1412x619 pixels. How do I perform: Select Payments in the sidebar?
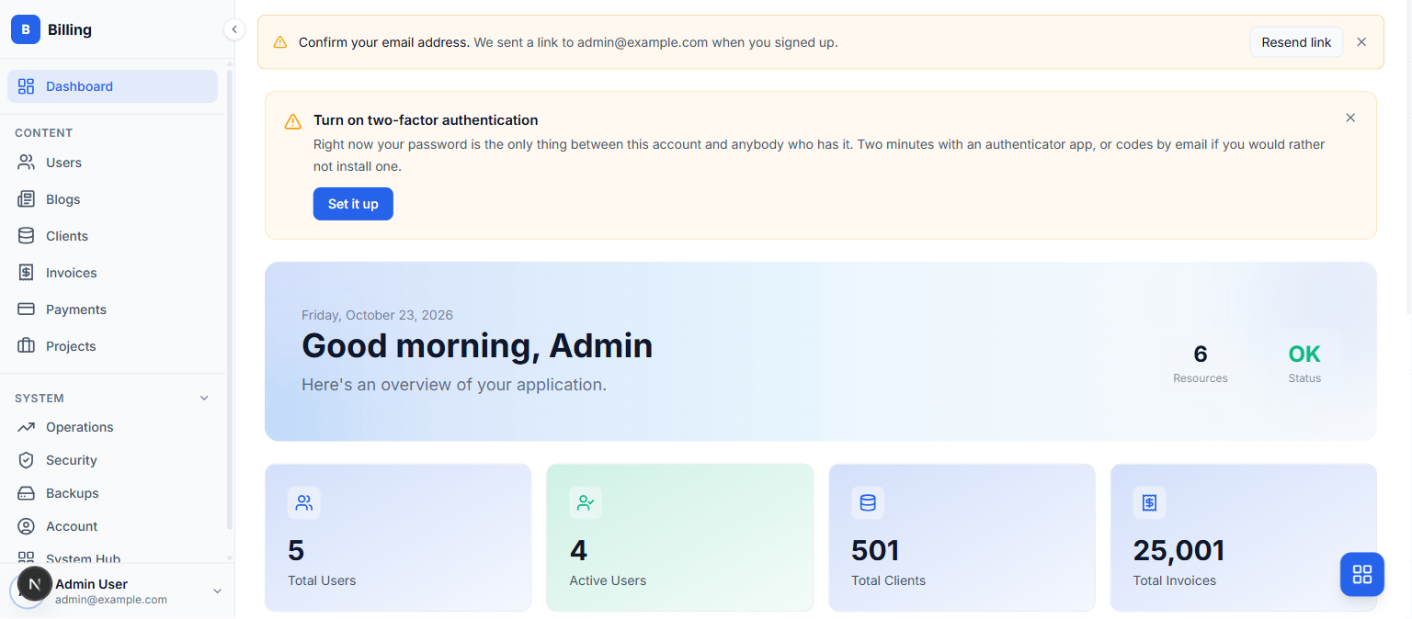coord(112,309)
